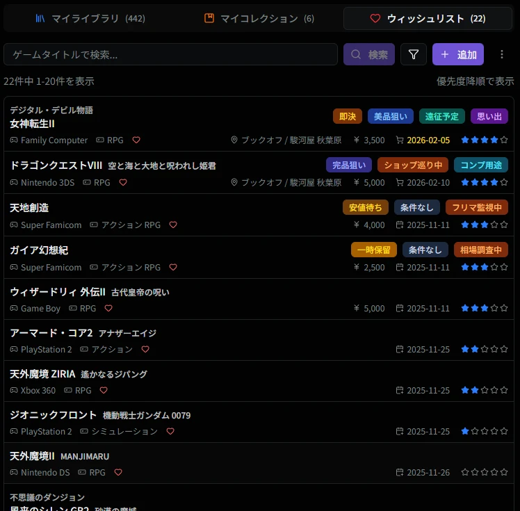Click calendar icon beside 2025-11-26

[x=400, y=472]
